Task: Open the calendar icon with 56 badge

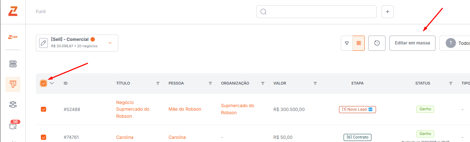Action: 13,125
